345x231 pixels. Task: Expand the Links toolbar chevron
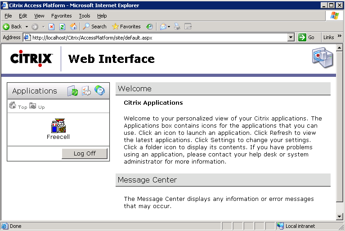(340, 36)
